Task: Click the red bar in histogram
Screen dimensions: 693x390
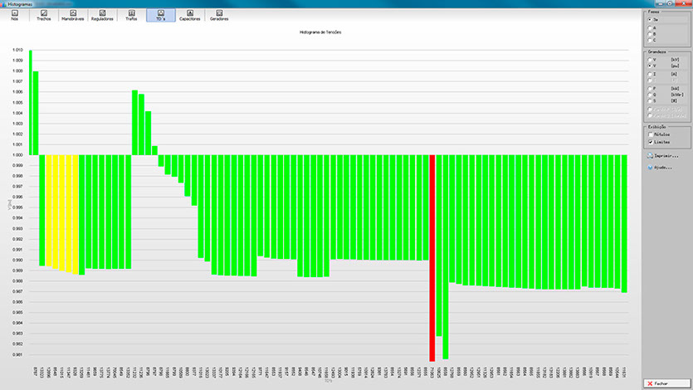Action: (432, 257)
